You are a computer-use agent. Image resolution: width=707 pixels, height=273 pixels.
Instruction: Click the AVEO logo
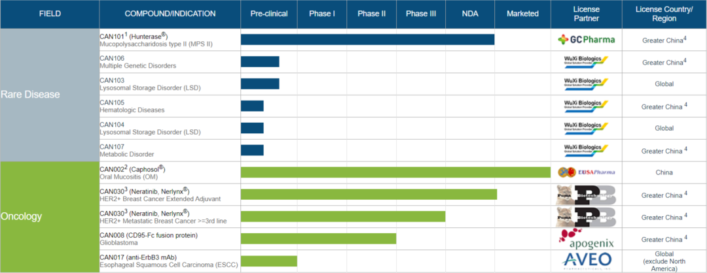[586, 261]
